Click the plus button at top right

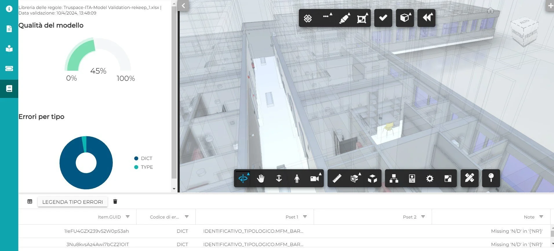click(x=550, y=6)
